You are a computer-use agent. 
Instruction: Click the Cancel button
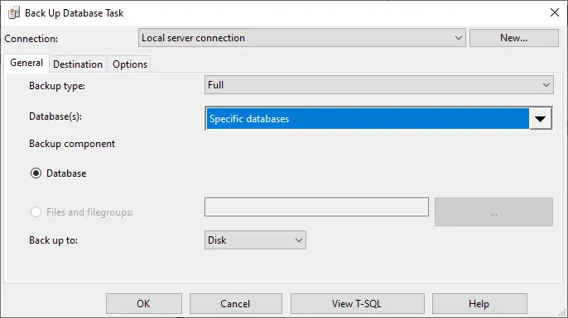coord(235,304)
